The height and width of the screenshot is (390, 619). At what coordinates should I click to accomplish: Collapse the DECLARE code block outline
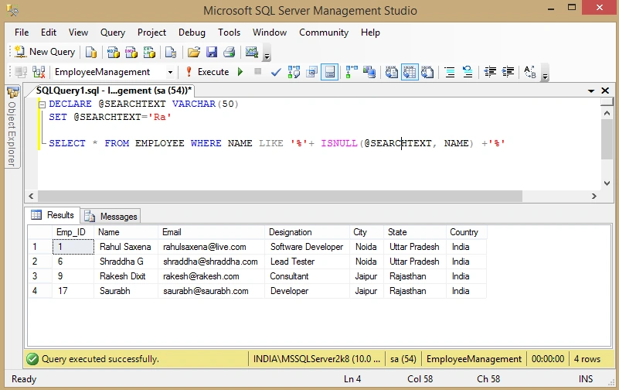(42, 104)
